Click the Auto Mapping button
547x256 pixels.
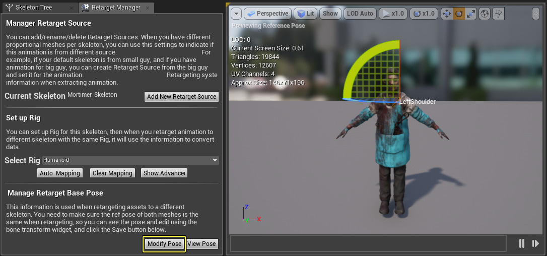pos(59,173)
